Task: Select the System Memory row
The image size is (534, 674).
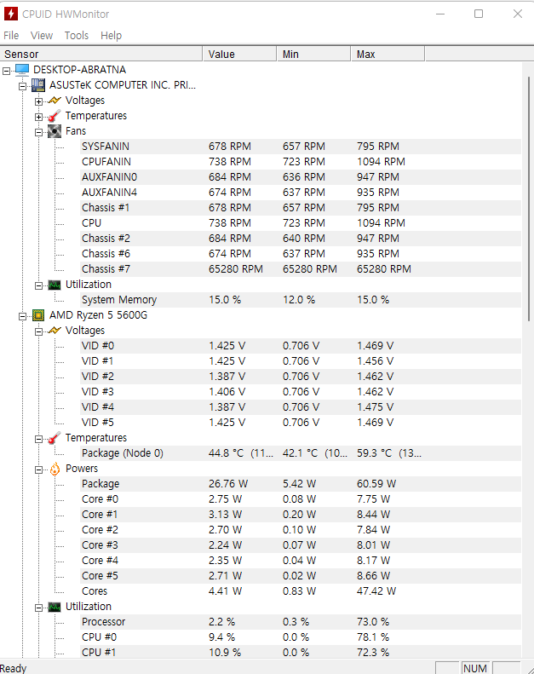Action: tap(301, 300)
